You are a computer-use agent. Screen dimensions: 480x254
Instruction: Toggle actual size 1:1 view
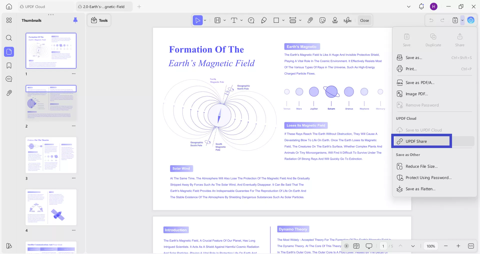(471, 246)
